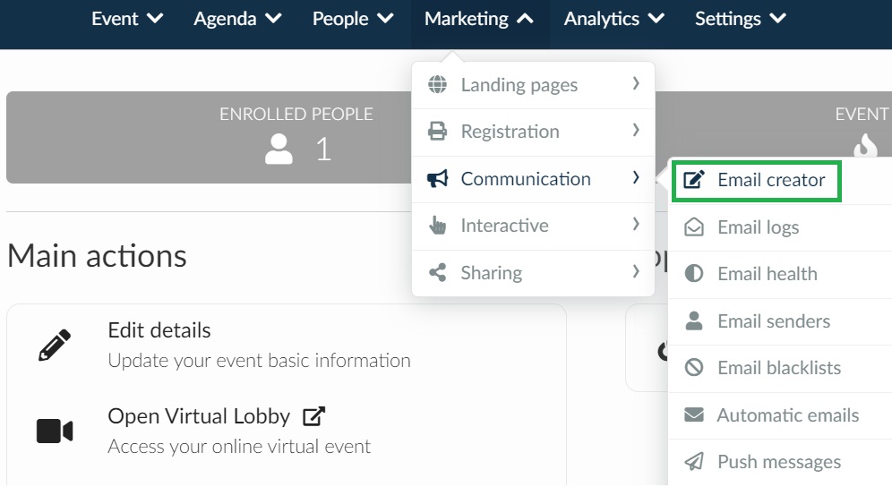
Task: Click the Open Virtual Lobby action
Action: pos(199,416)
